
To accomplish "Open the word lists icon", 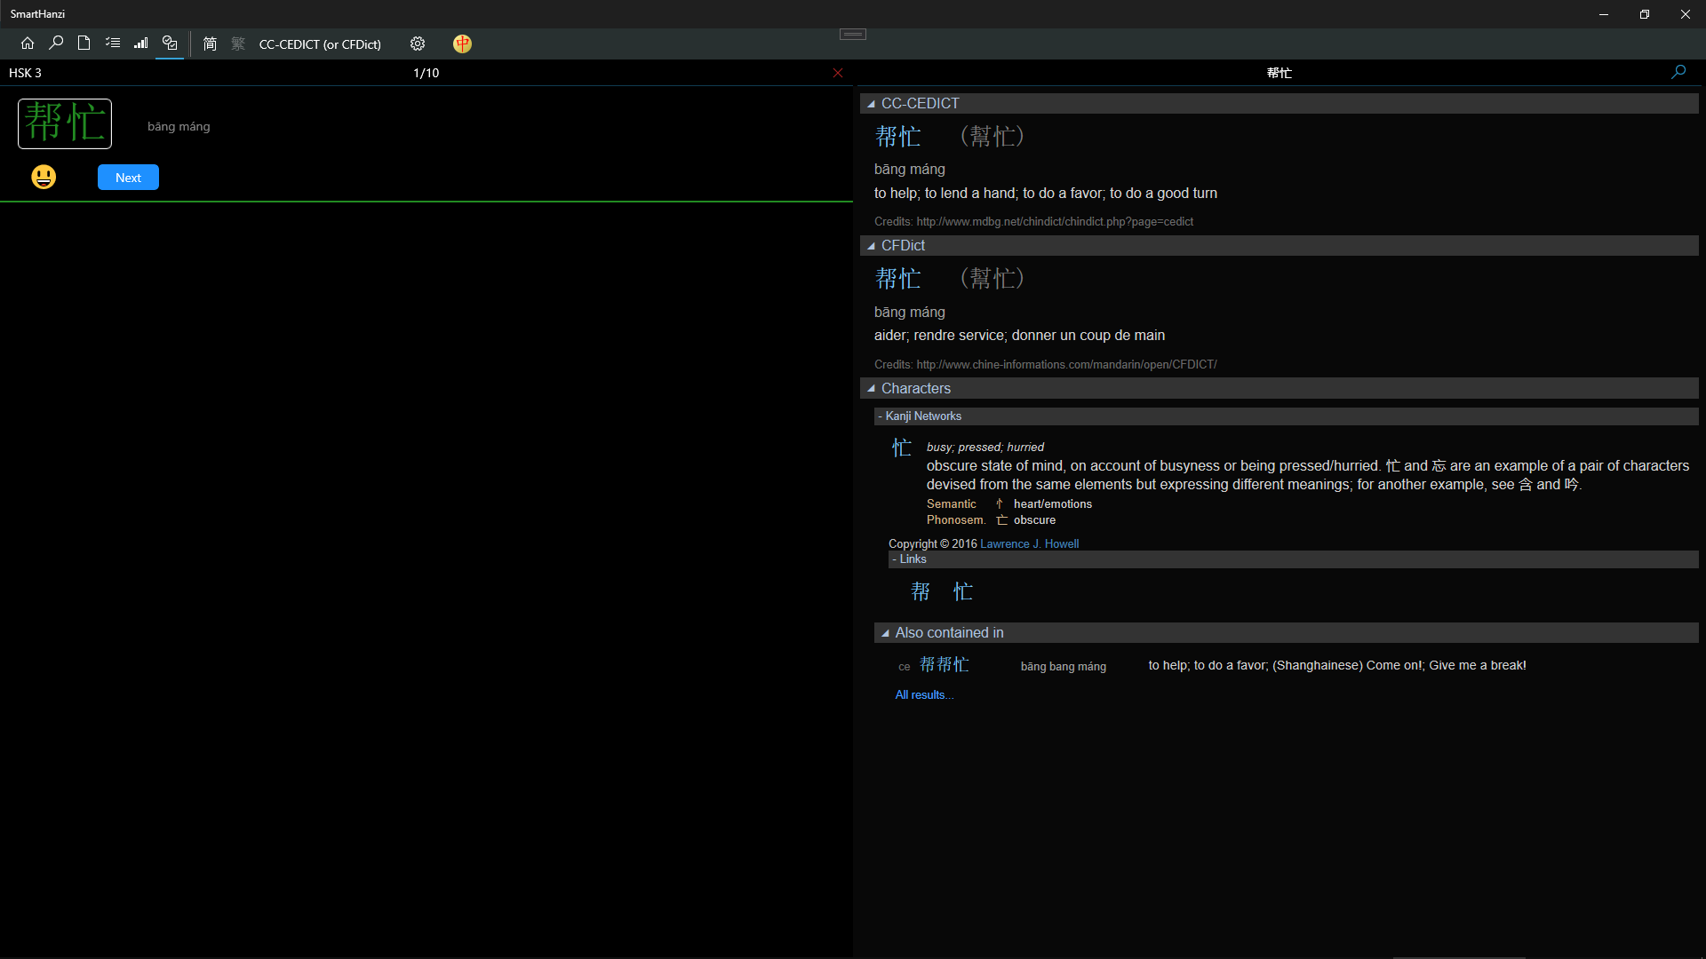I will click(x=113, y=44).
